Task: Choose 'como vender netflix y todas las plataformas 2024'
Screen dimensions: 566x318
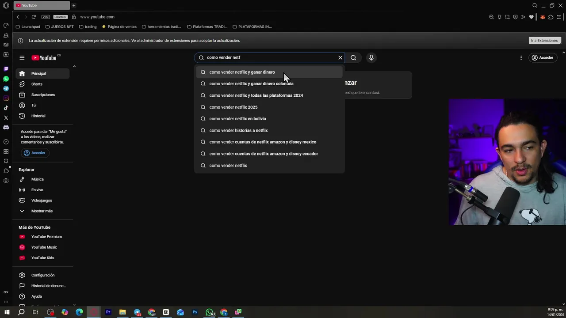Action: tap(269, 95)
